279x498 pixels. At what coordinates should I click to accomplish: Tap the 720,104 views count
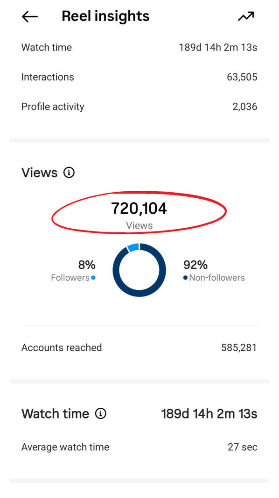tap(139, 209)
